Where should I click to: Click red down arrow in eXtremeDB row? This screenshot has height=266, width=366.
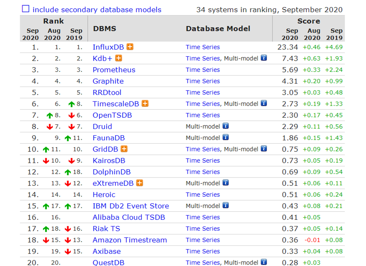click(68, 183)
